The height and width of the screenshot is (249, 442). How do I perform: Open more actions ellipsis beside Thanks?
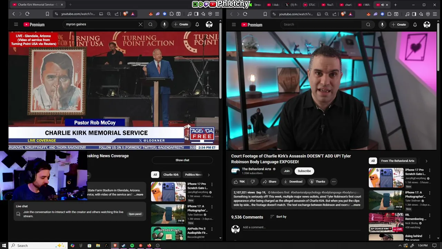(334, 182)
